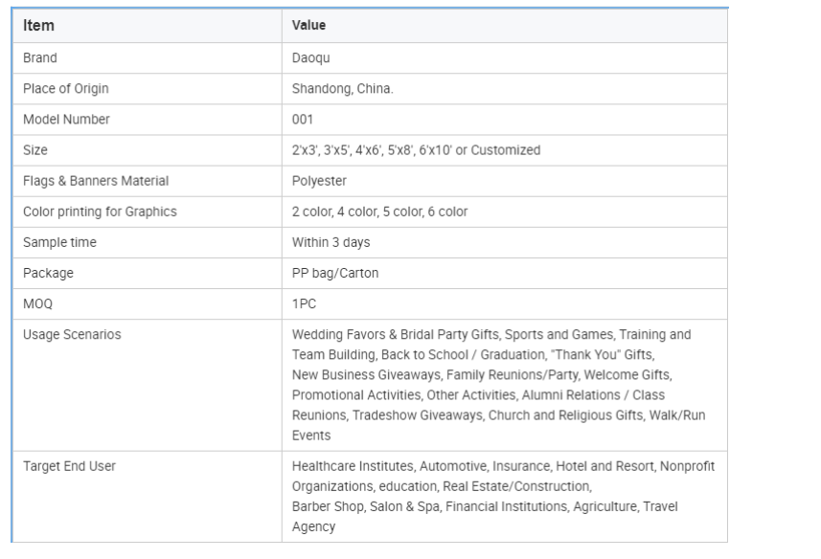The image size is (821, 559).
Task: Click the 'Within 3 days' value
Action: point(331,242)
